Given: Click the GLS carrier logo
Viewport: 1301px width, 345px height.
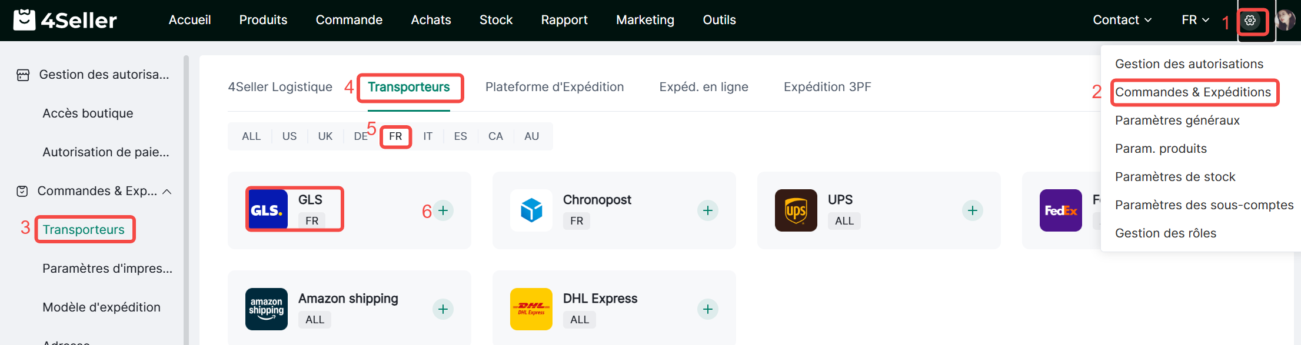Looking at the screenshot, I should (x=268, y=210).
